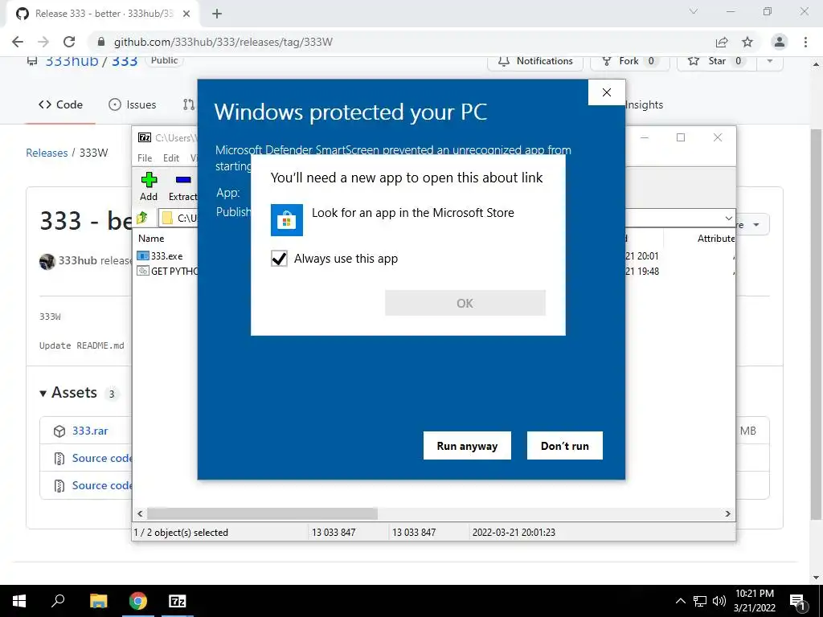
Task: Open the Edit menu in 7-Zip
Action: 171,158
